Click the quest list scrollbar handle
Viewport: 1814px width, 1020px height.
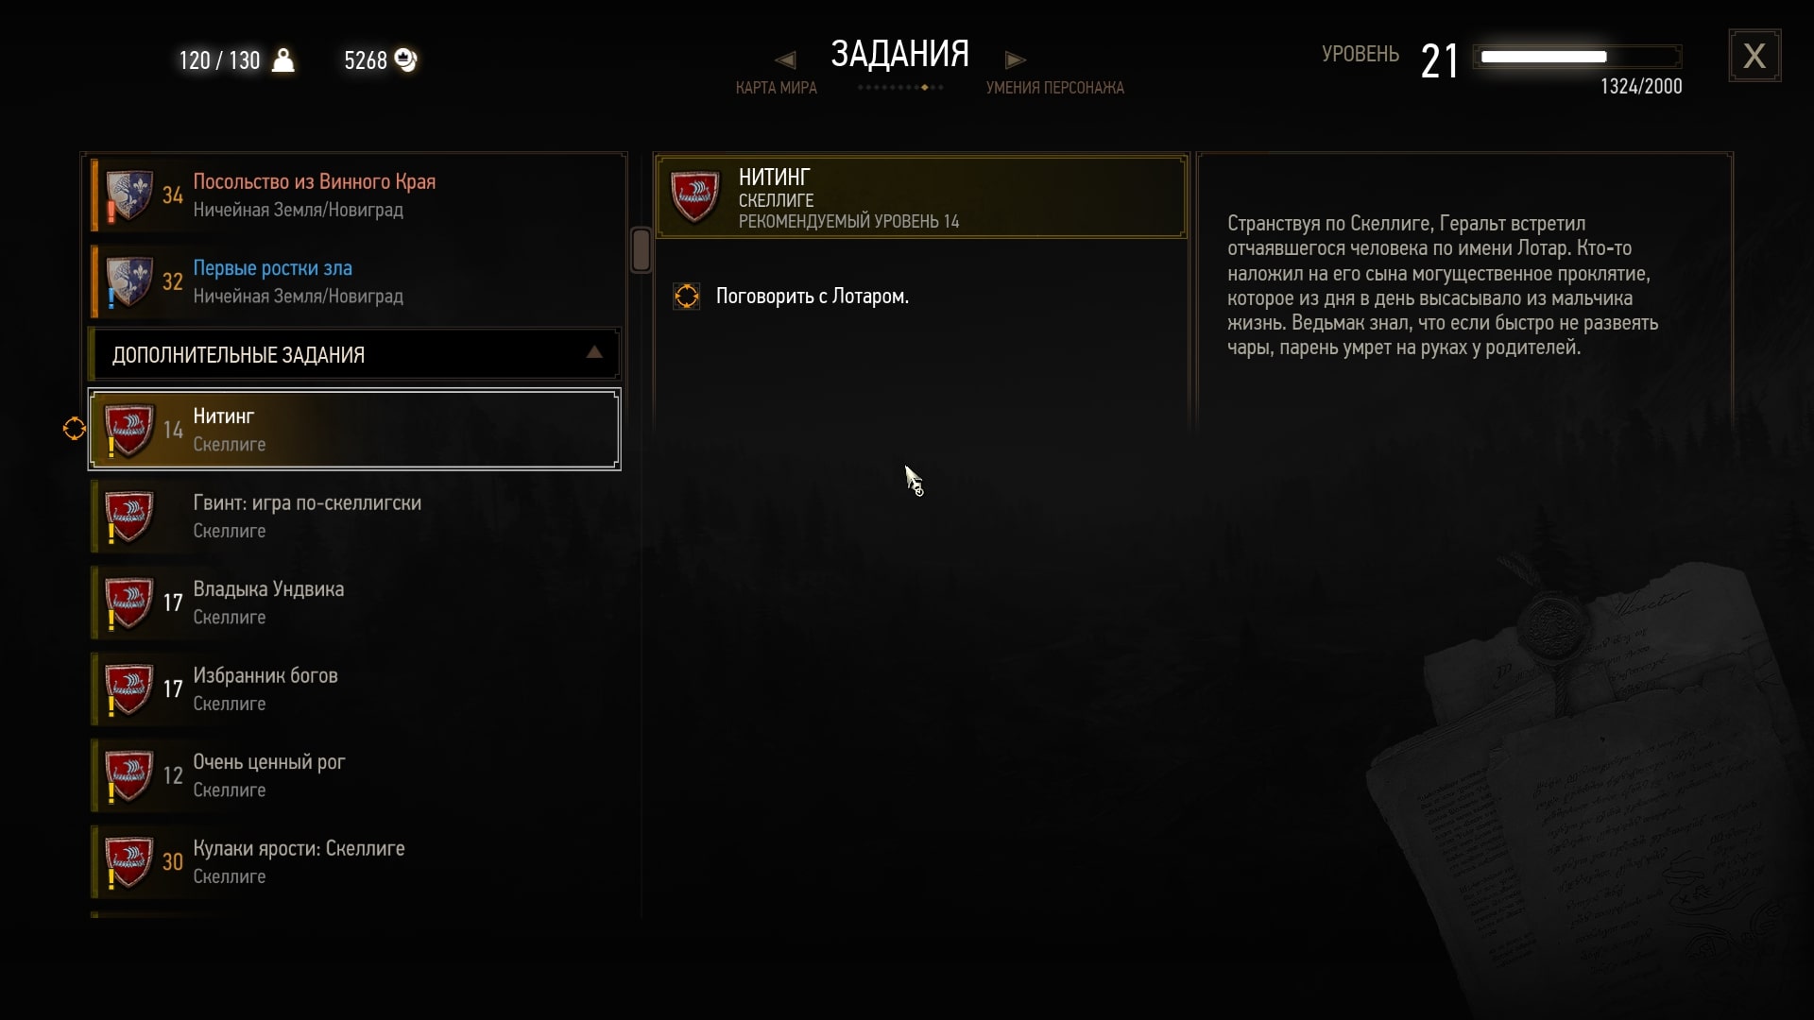click(x=641, y=250)
